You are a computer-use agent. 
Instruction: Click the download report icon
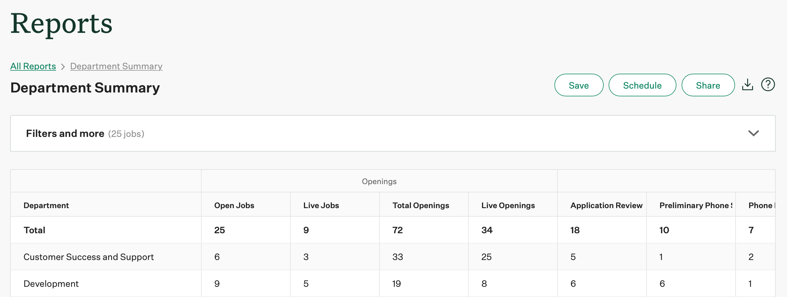click(x=747, y=85)
